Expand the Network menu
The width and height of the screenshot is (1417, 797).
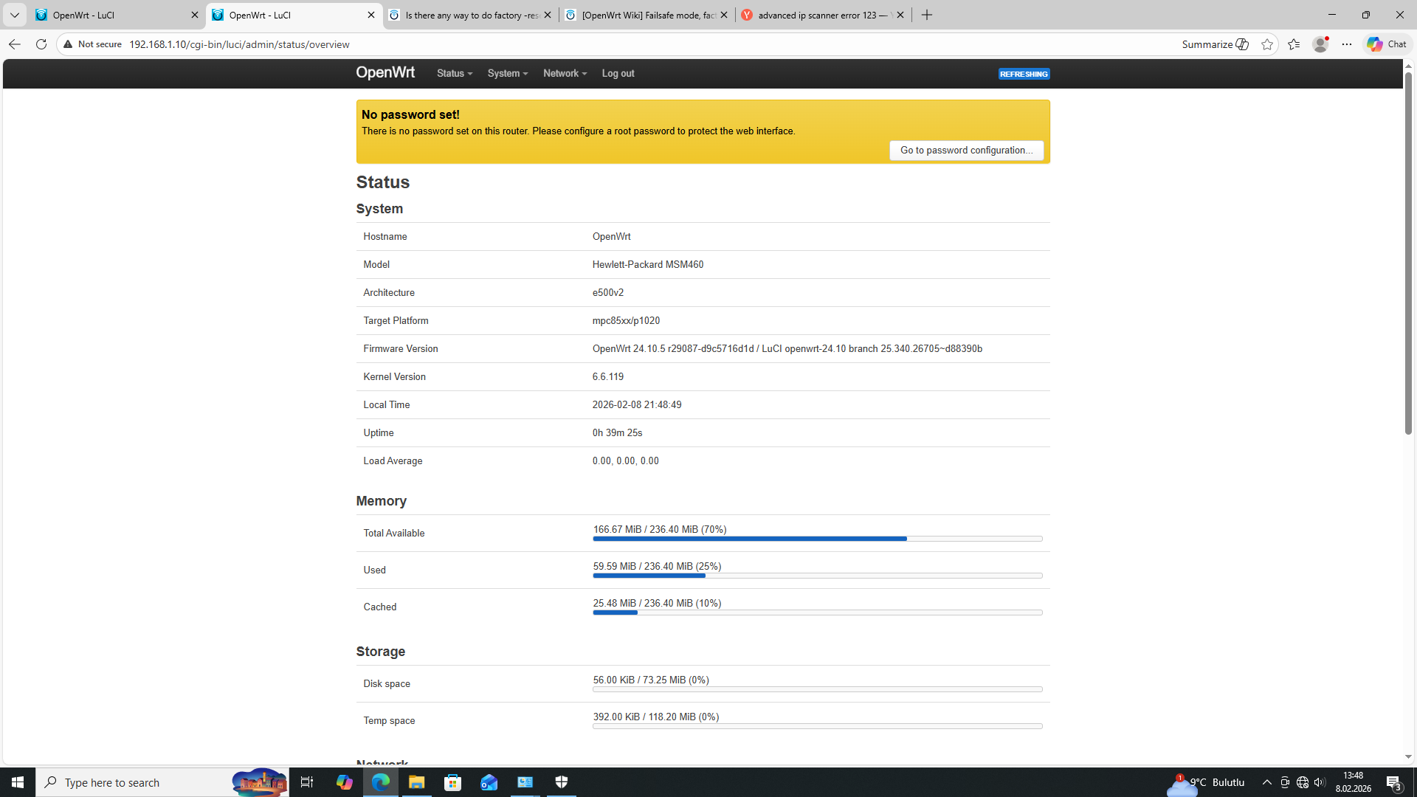point(565,73)
